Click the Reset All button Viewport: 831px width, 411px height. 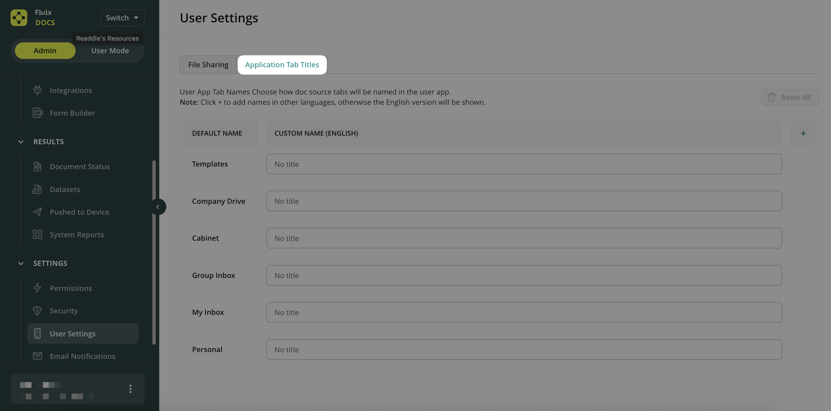click(790, 97)
